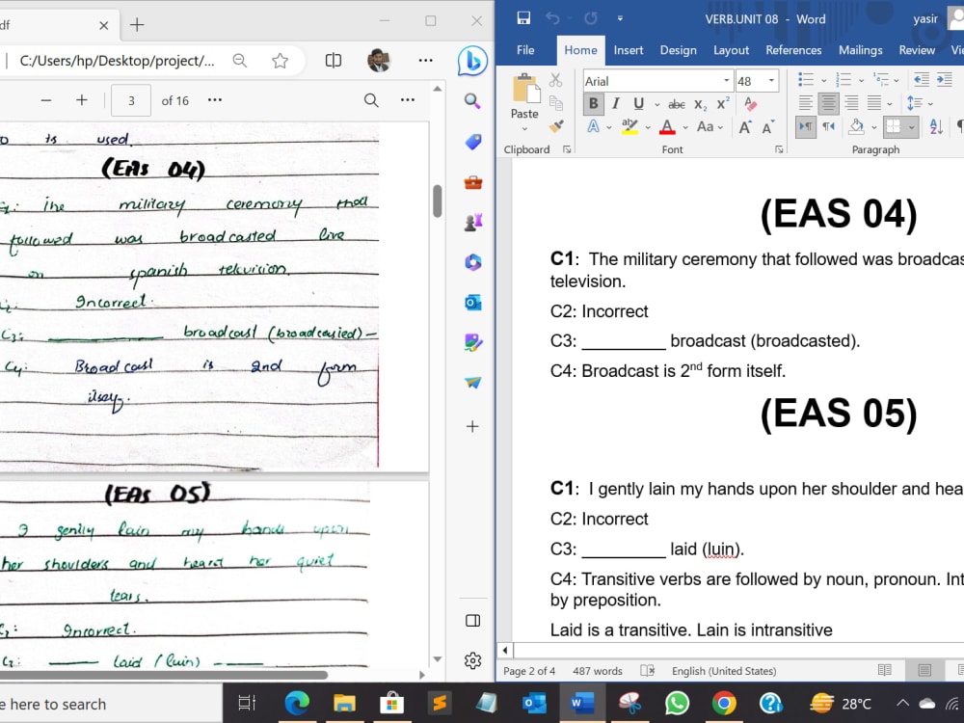The image size is (964, 723).
Task: Click the Clear All Formatting icon
Action: click(x=749, y=104)
